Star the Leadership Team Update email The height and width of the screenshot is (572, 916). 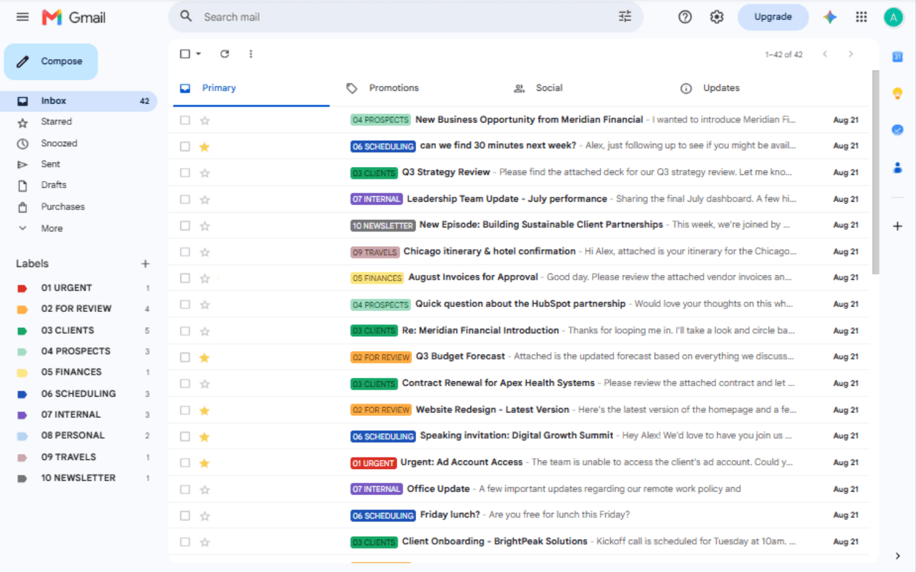(205, 199)
